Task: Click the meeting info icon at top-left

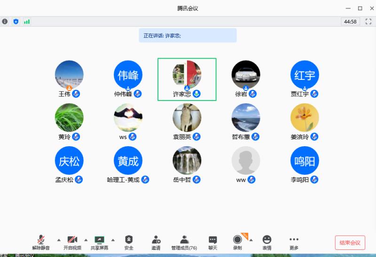Action: 5,22
